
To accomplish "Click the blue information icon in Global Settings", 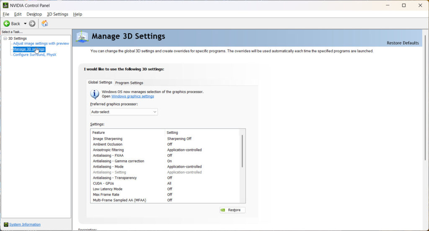I will 95,94.
